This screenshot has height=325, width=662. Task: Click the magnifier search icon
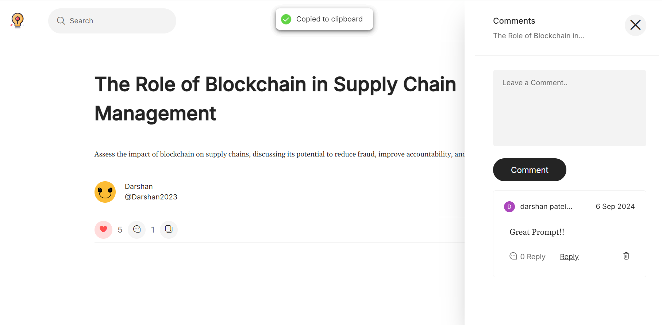(61, 21)
